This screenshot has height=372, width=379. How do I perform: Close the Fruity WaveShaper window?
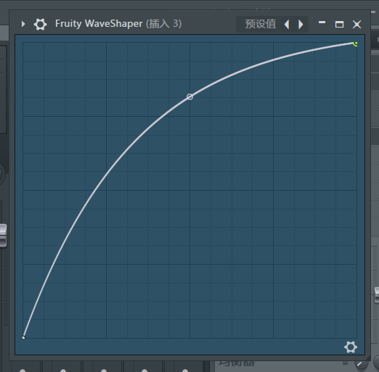[356, 25]
